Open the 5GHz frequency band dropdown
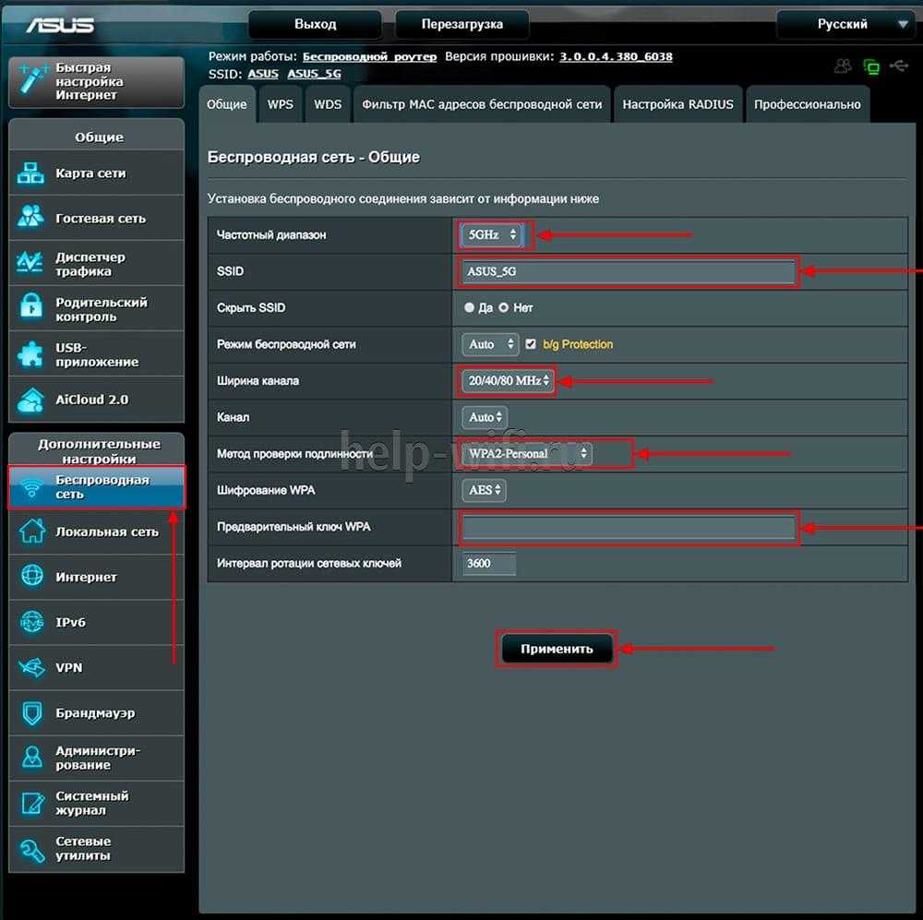Screen dimensions: 923x920 point(491,235)
